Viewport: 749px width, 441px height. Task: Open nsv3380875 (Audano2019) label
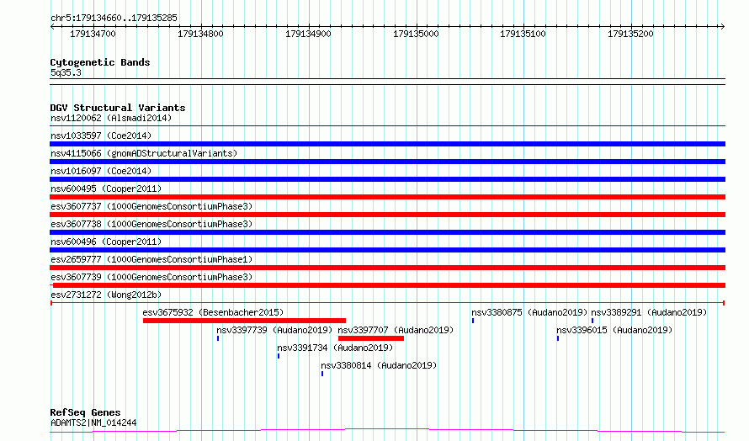pos(529,312)
